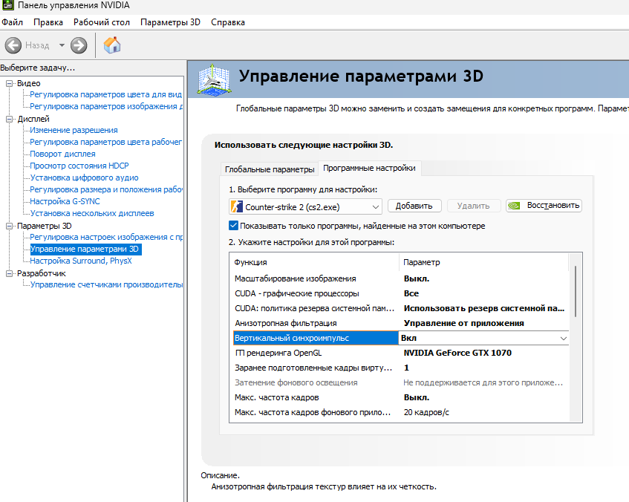Viewport: 629px width, 502px height.
Task: Click the Back arrow icon in toolbar
Action: (x=13, y=45)
